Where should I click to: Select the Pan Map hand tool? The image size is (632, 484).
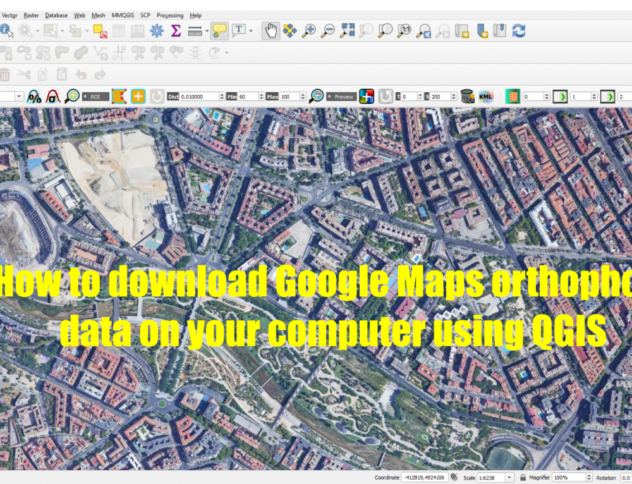(x=270, y=29)
